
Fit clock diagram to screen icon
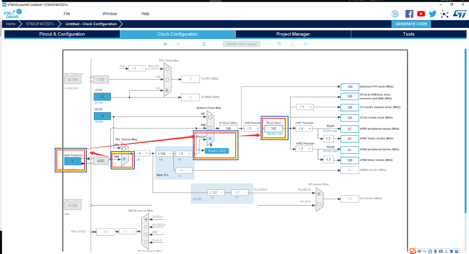[293, 44]
